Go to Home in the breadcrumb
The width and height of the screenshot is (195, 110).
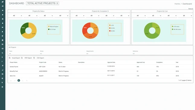pyautogui.click(x=177, y=4)
